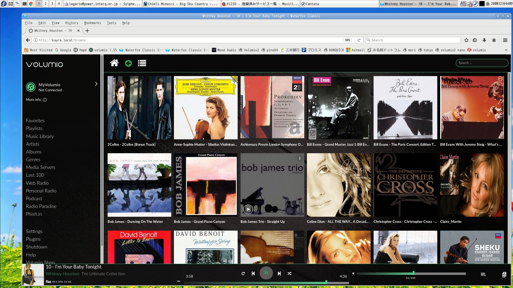Open the Firefox hamburger menu
This screenshot has width=513, height=288.
(x=505, y=40)
